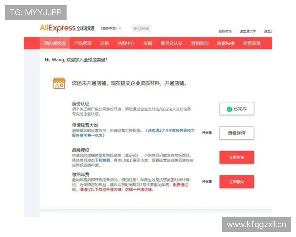Image resolution: width=296 pixels, height=237 pixels.
Task: Click the 待收费 label beside 立即缴纳
Action: coord(207,182)
